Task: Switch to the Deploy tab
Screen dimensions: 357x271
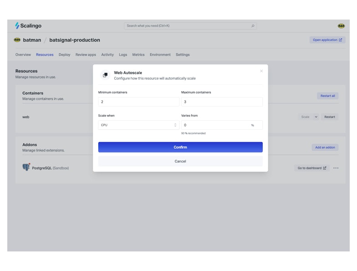Action: tap(65, 55)
